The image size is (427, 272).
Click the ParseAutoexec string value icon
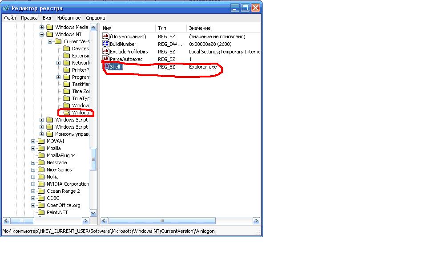click(106, 59)
